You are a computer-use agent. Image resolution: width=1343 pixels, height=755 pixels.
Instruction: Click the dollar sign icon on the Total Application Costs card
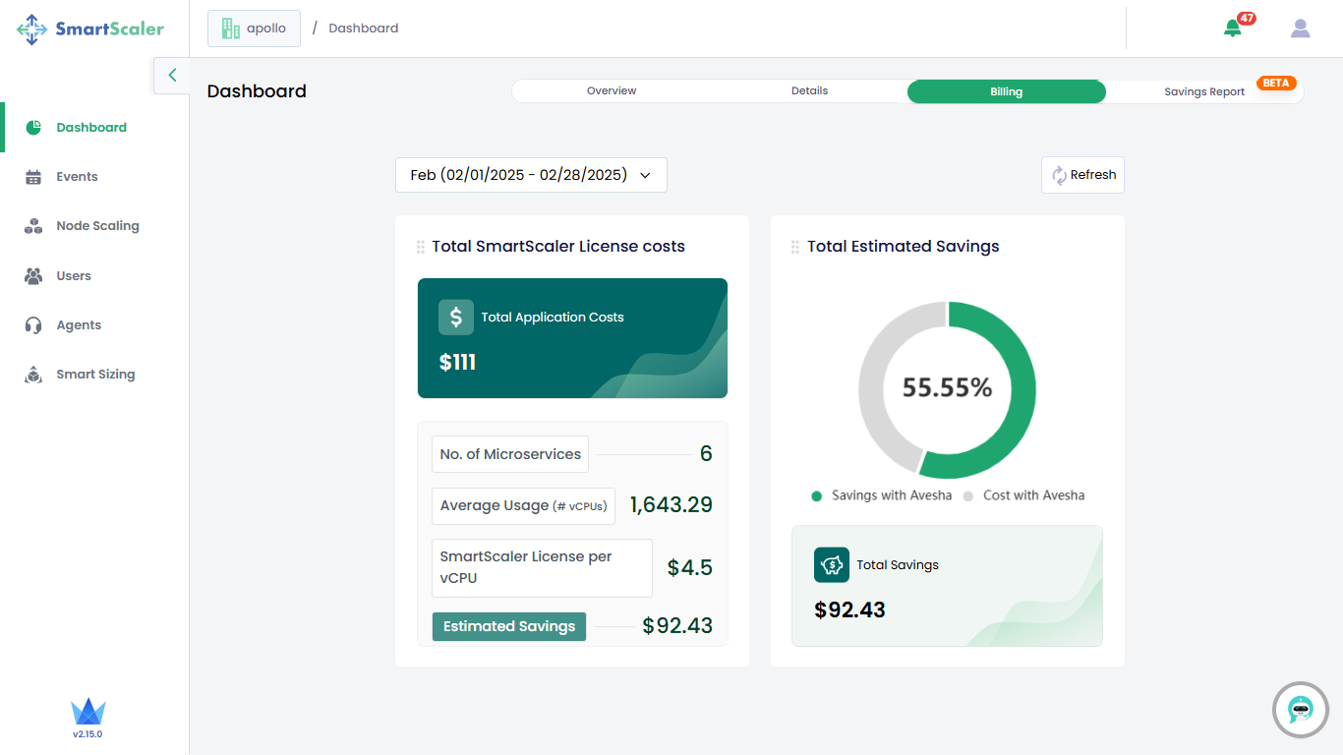(456, 318)
